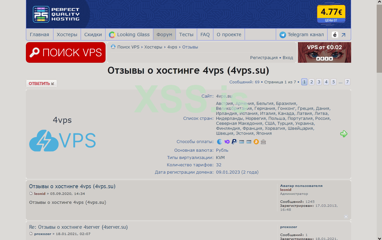Click leonid's message count 1245

pos(310,201)
